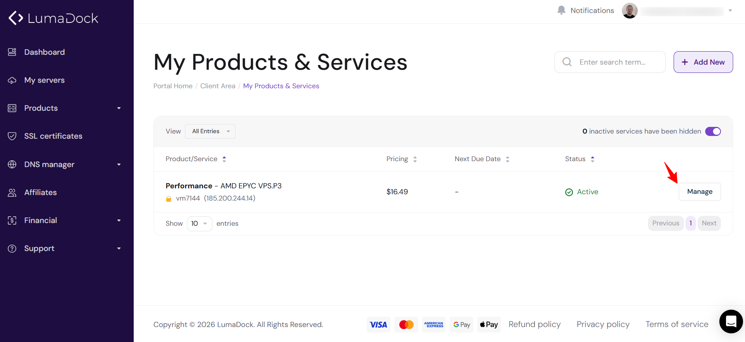Image resolution: width=745 pixels, height=342 pixels.
Task: Click the Visa payment icon
Action: pyautogui.click(x=379, y=325)
